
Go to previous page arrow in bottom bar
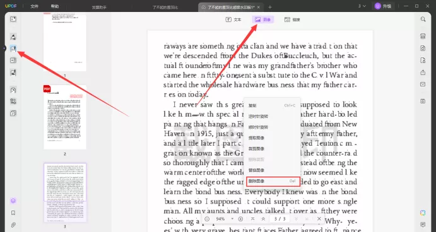coord(263,219)
